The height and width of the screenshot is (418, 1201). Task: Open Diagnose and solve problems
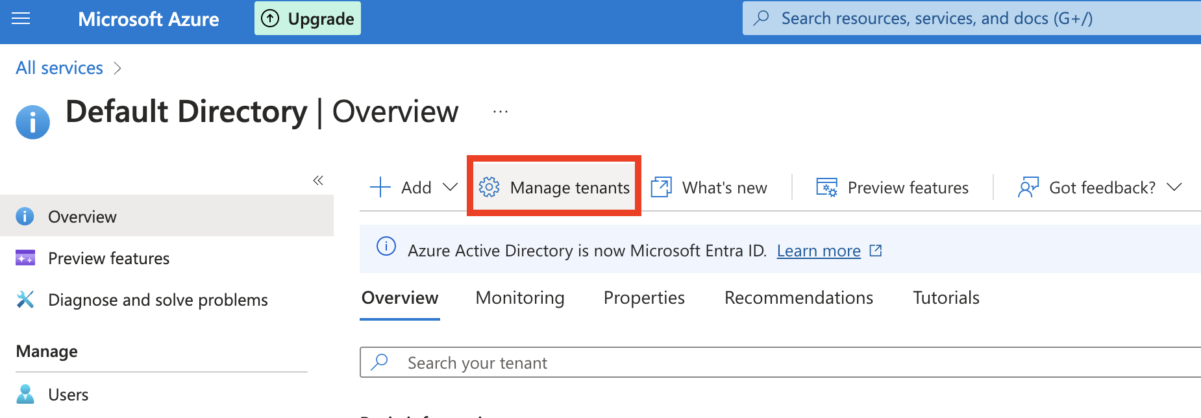tap(158, 300)
